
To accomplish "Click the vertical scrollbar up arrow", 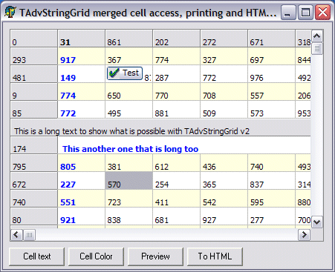I will pos(317,36).
